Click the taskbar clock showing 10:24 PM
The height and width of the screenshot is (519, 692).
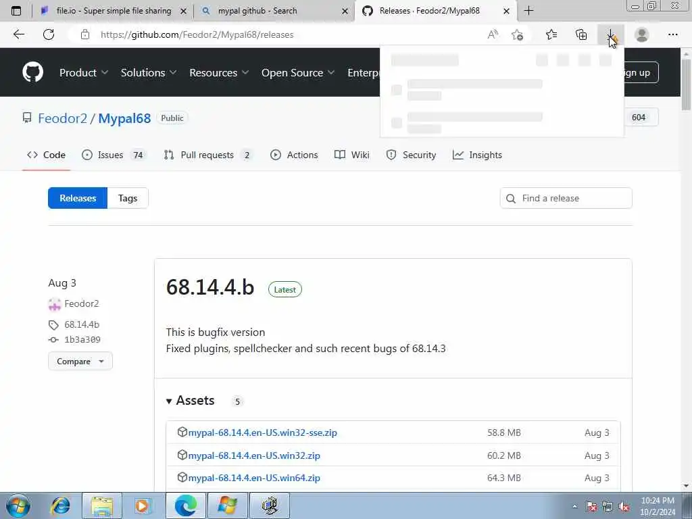click(658, 506)
